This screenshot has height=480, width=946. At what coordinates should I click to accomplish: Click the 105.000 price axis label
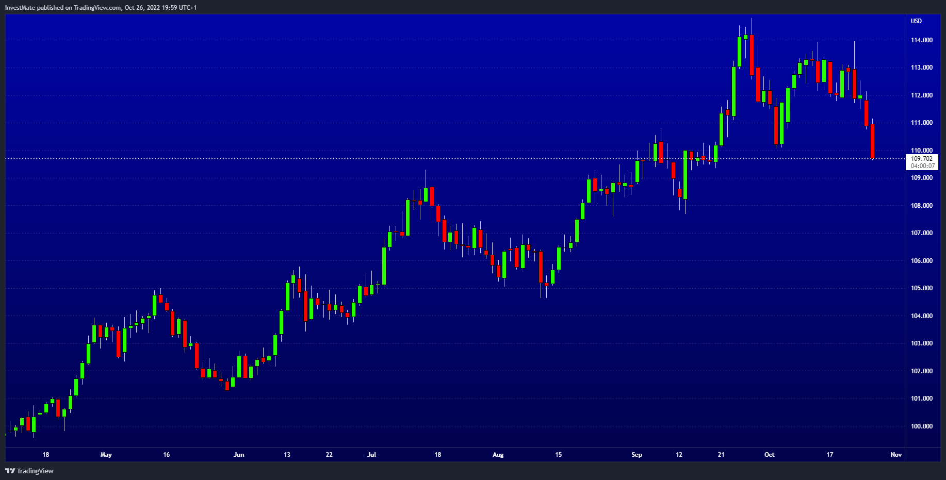point(922,288)
